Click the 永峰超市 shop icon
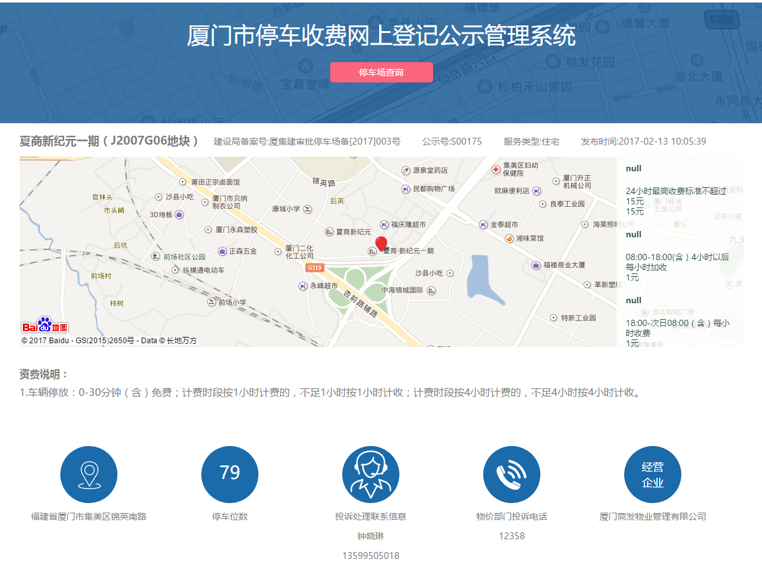Viewport: 762px width, 571px height. coord(303,286)
